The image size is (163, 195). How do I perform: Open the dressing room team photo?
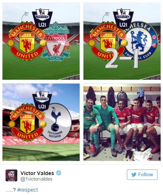122,122
